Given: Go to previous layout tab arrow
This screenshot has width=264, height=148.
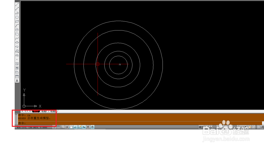Looking at the screenshot, I should 25,111.
